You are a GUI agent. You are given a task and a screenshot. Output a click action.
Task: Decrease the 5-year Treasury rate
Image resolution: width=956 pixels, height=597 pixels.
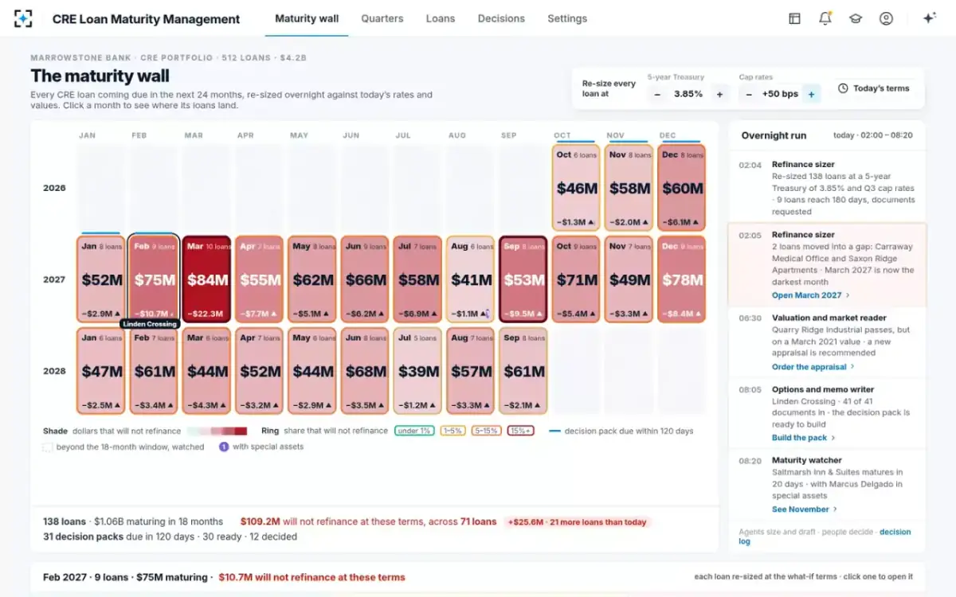657,94
